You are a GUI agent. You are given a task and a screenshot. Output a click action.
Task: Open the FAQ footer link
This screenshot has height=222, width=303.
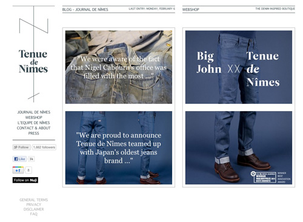pyautogui.click(x=34, y=214)
